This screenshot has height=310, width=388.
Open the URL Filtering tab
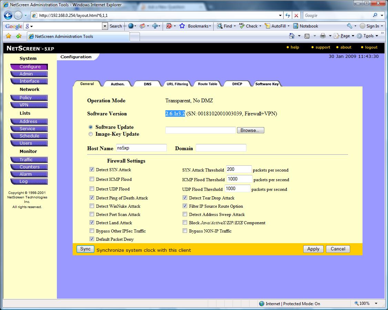coord(177,83)
